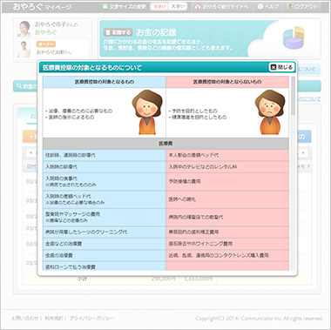The height and width of the screenshot is (330, 331).
Task: Click the 病院内の理髪店での散髪代 cell
Action: (x=227, y=217)
